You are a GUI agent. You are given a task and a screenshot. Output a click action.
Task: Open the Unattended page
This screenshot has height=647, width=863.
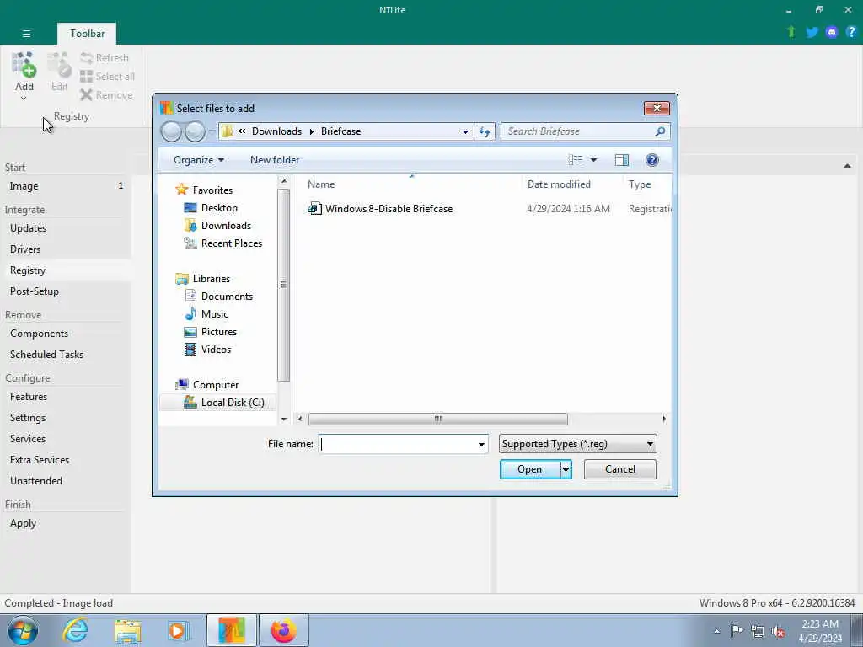[x=66, y=480]
